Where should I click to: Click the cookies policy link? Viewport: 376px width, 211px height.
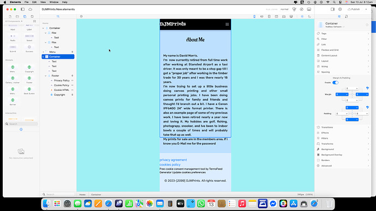pyautogui.click(x=170, y=165)
